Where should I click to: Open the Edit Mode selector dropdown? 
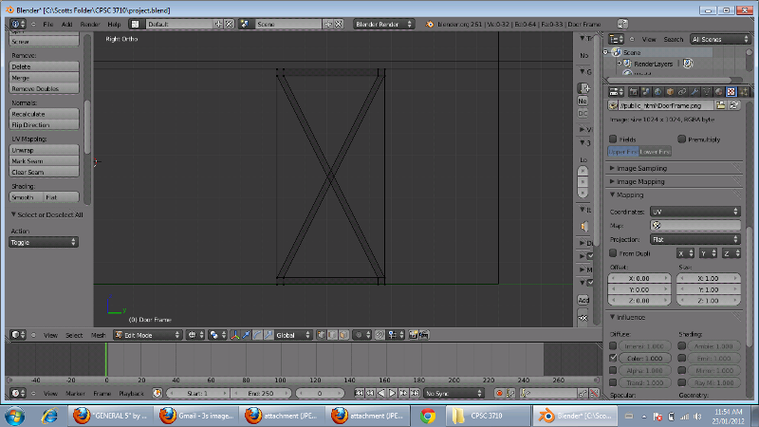pos(147,335)
